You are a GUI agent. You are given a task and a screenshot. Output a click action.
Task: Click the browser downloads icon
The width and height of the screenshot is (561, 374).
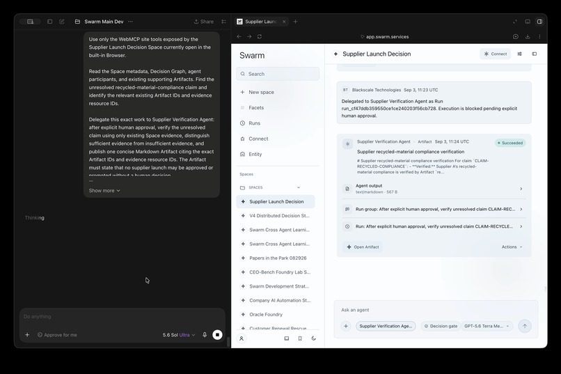528,36
